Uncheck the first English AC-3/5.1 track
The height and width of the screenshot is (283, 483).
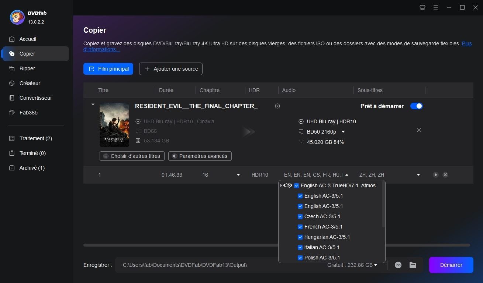300,196
